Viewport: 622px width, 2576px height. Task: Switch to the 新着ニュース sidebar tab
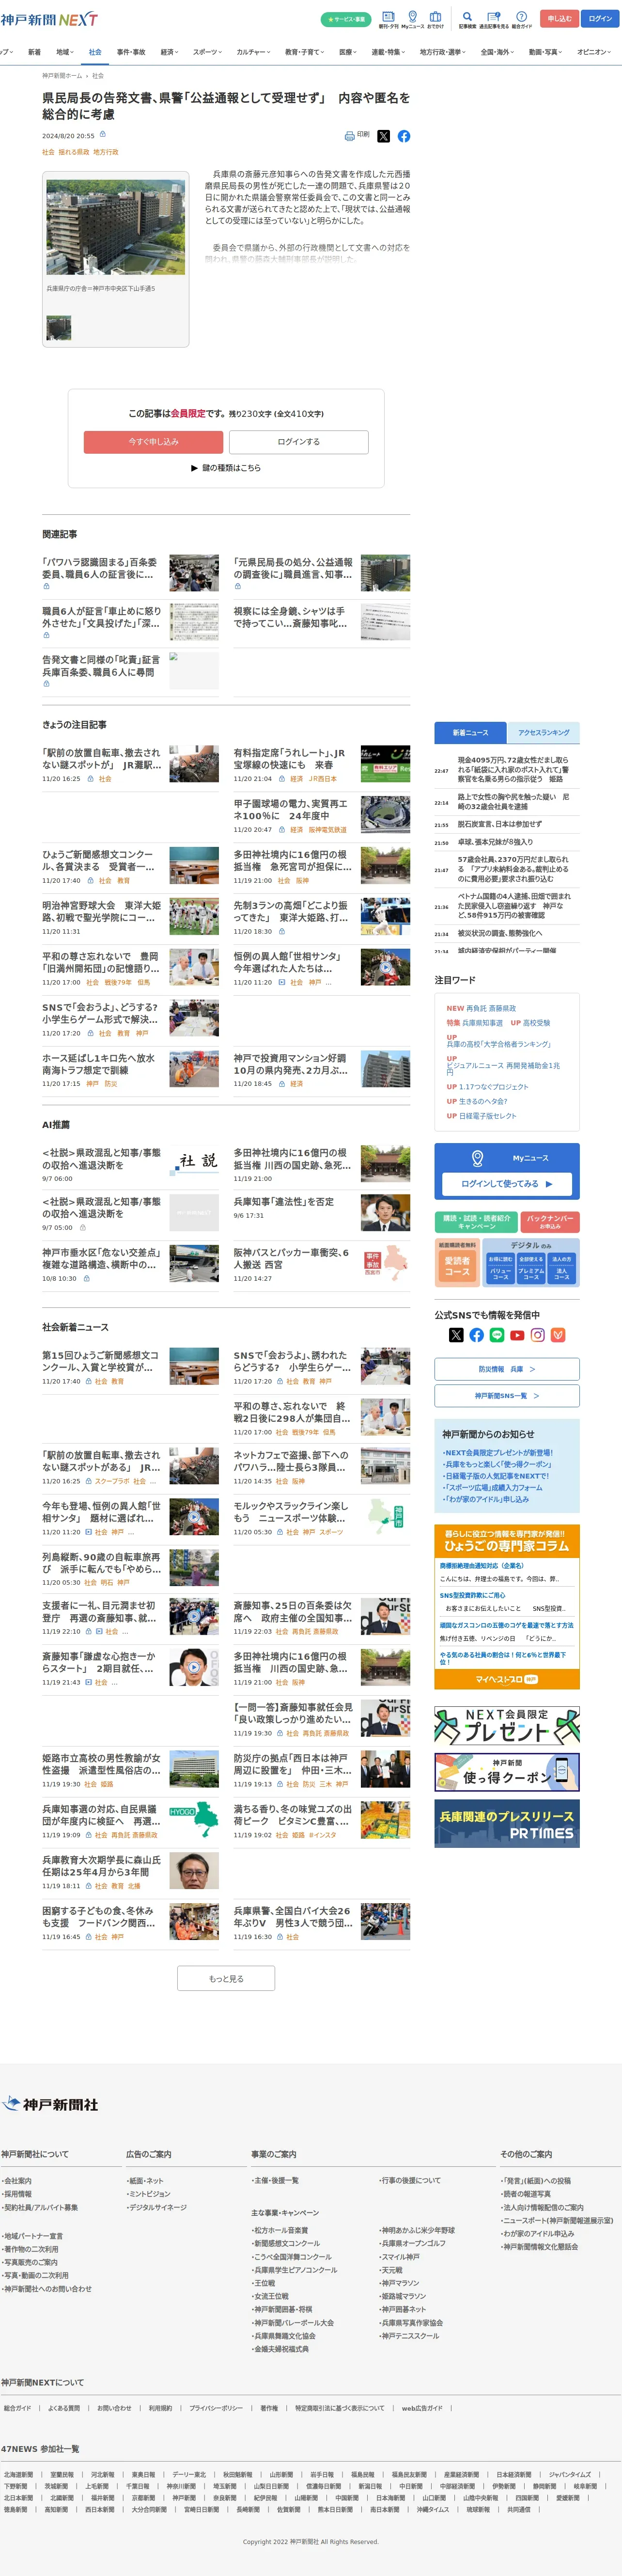(x=470, y=732)
